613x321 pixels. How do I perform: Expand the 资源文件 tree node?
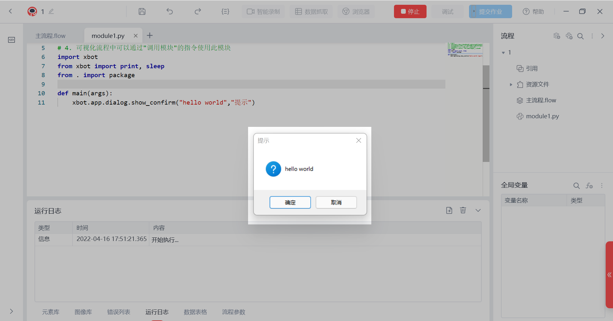click(x=511, y=84)
